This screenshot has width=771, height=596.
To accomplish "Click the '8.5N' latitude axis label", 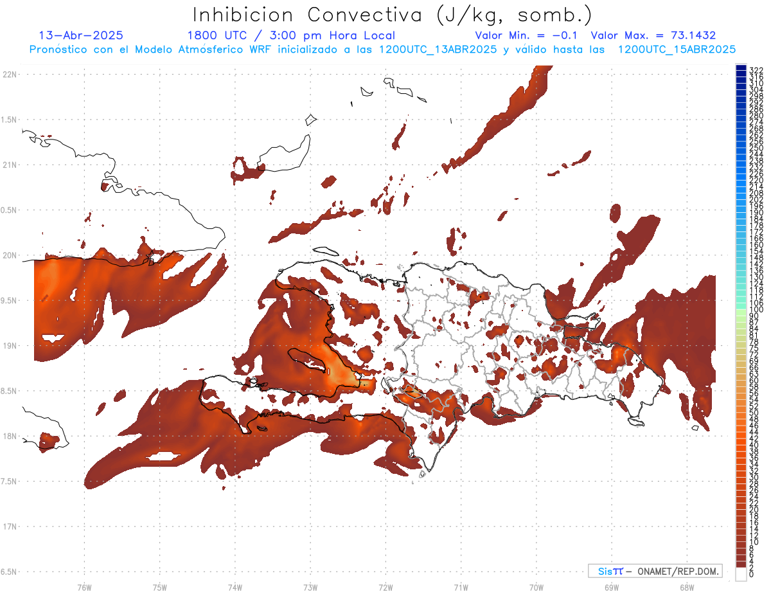I will tap(9, 391).
